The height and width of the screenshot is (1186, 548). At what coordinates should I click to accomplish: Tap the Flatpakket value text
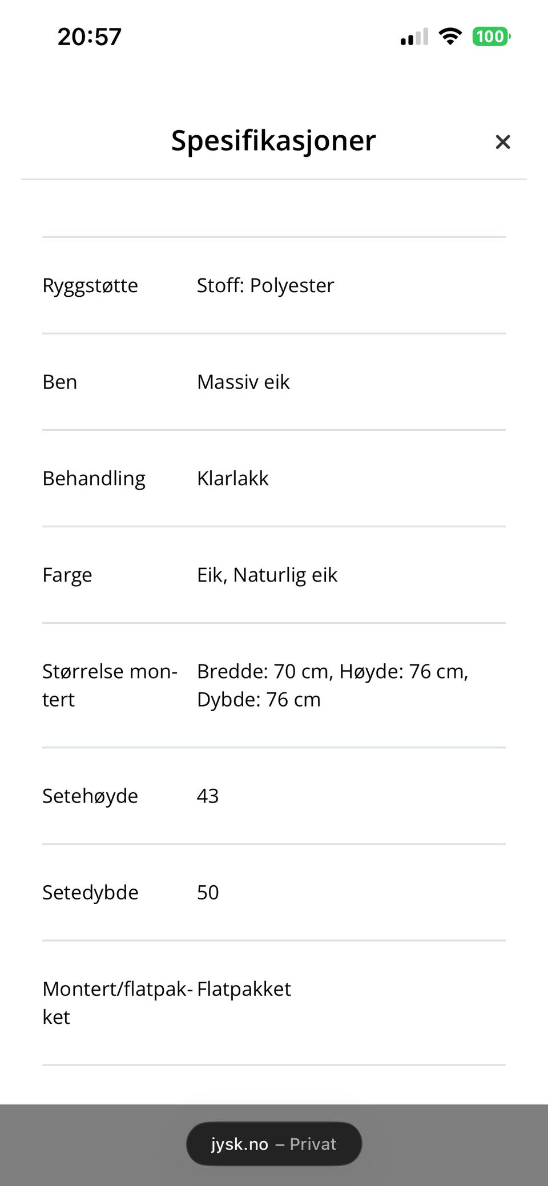coord(243,989)
